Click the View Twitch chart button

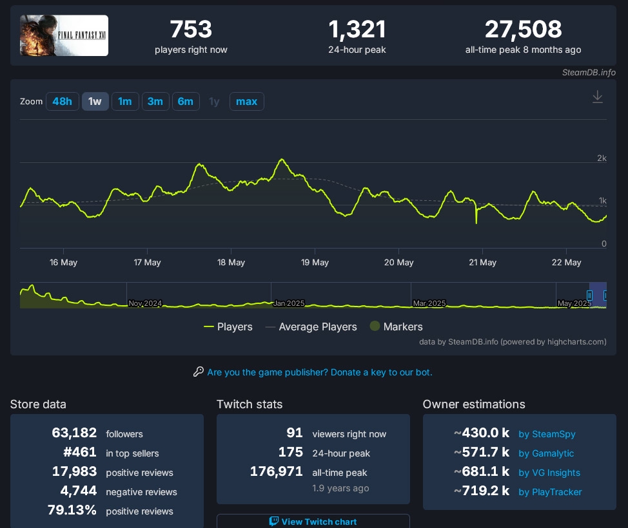coord(313,521)
